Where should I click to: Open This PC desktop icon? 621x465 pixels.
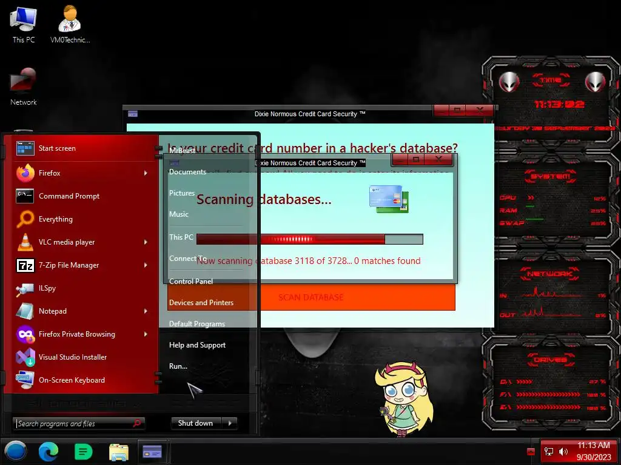coord(24,24)
